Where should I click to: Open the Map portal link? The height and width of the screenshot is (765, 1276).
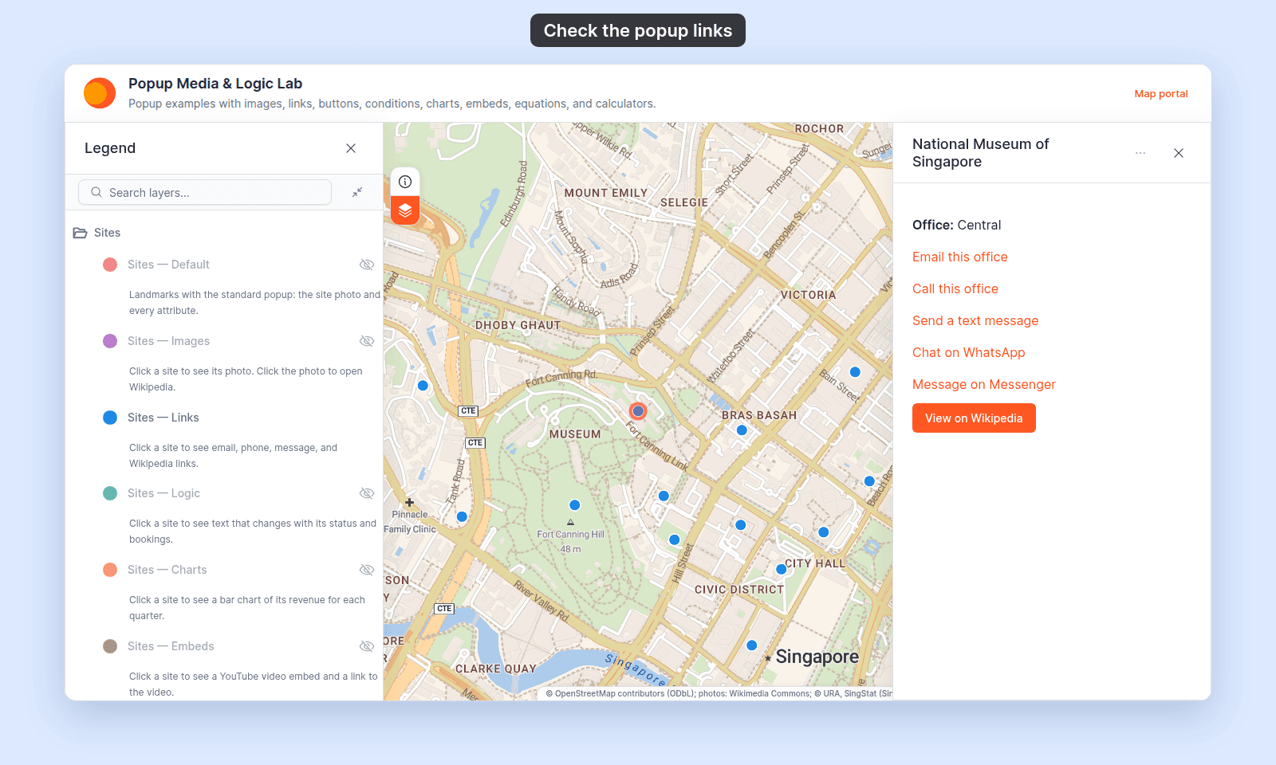point(1161,93)
